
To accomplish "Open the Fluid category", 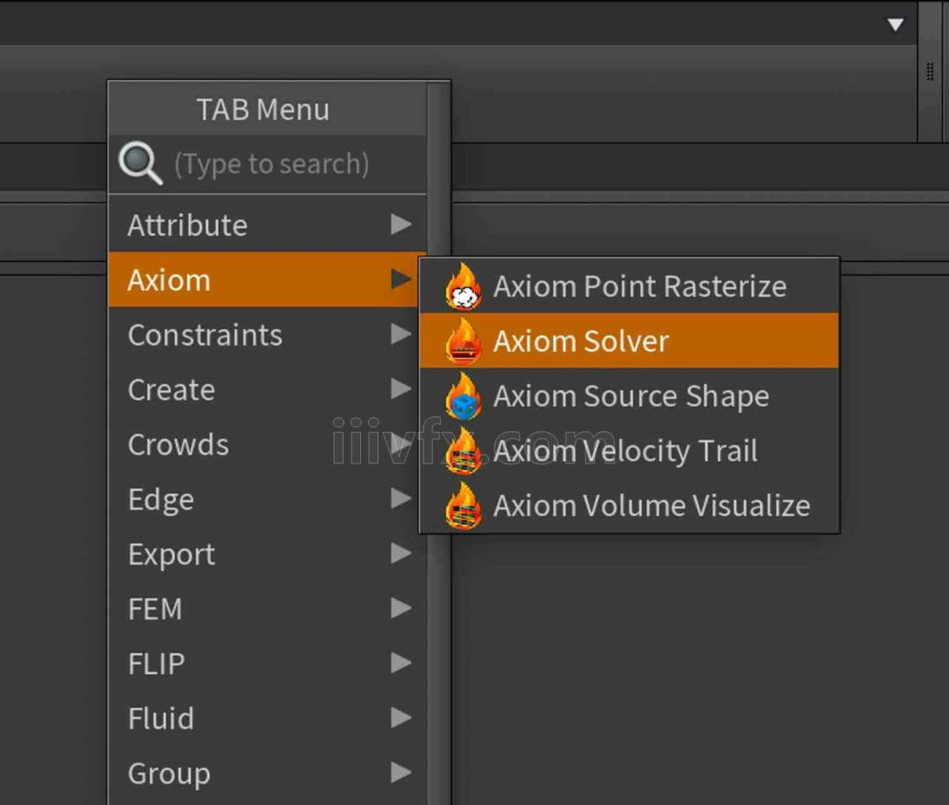I will 267,718.
